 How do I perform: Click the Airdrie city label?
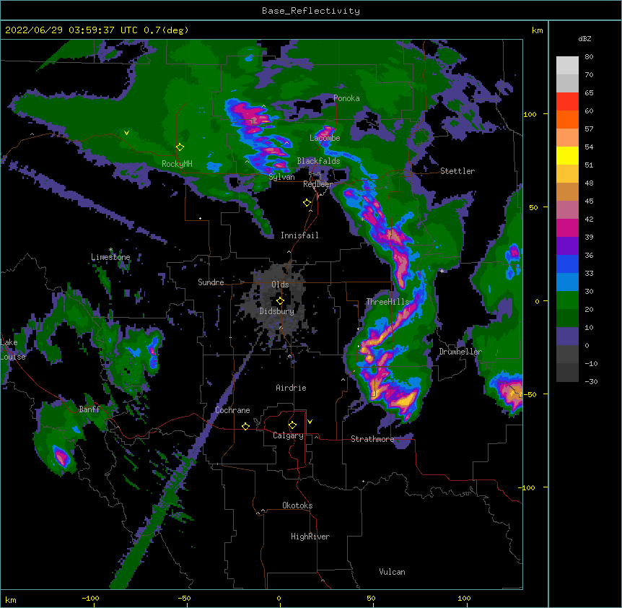(x=291, y=388)
